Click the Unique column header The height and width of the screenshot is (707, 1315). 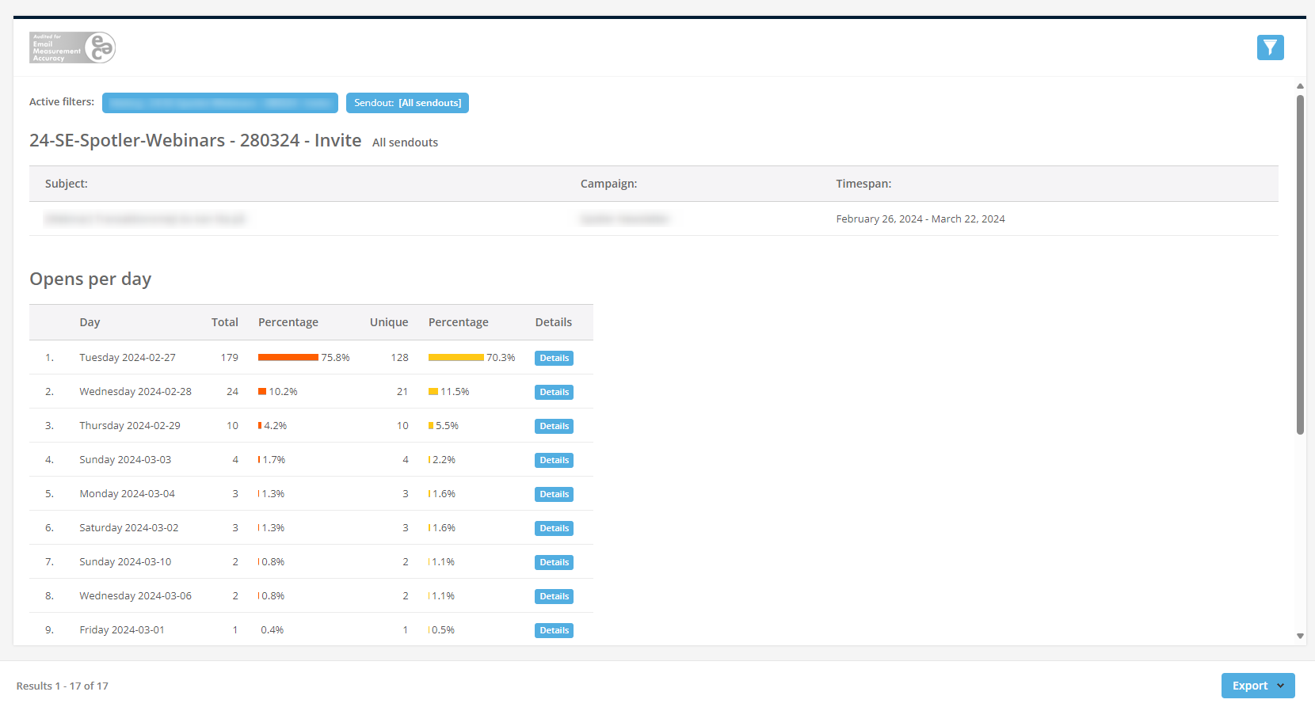point(389,322)
